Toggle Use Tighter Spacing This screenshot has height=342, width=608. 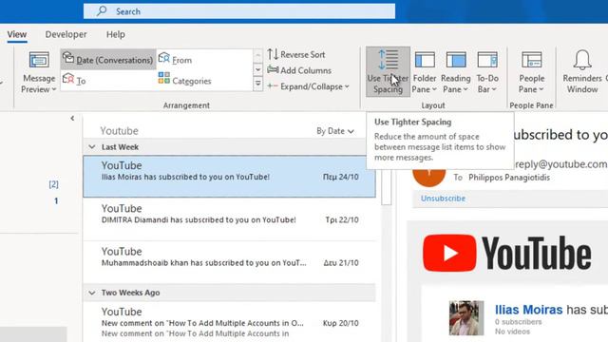point(388,72)
